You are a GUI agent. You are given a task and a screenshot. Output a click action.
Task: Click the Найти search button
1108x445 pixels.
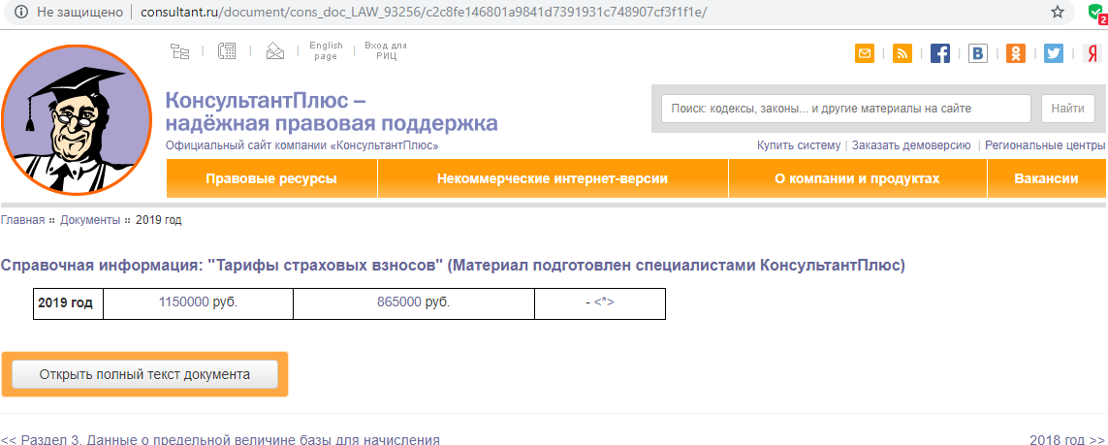(1067, 109)
